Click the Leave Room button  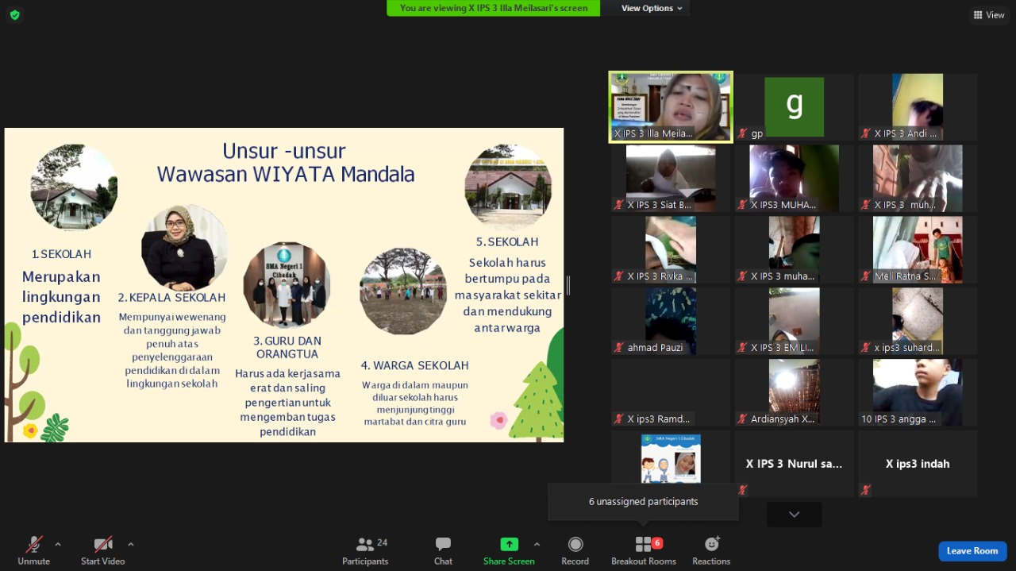click(972, 551)
